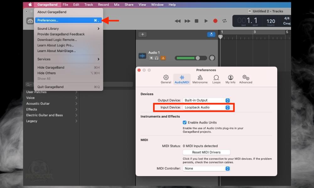Screen dimensions: 314x188
Task: Toggle the Enable Audio Units checkbox
Action: coord(185,123)
